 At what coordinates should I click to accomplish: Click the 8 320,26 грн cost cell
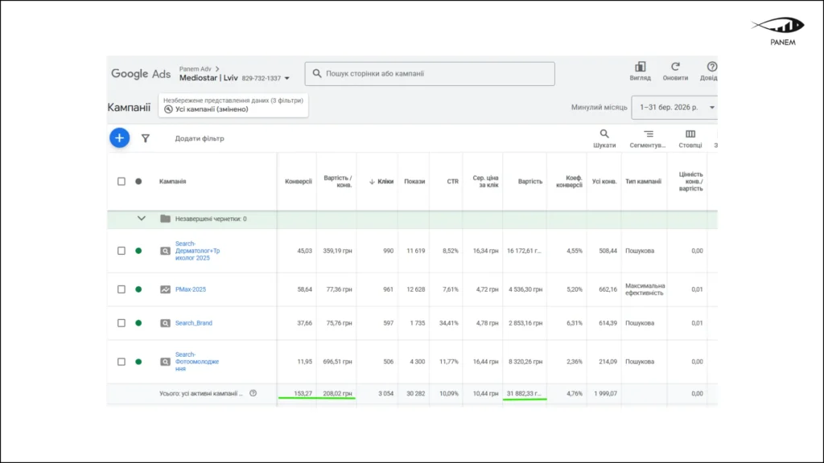pyautogui.click(x=525, y=362)
